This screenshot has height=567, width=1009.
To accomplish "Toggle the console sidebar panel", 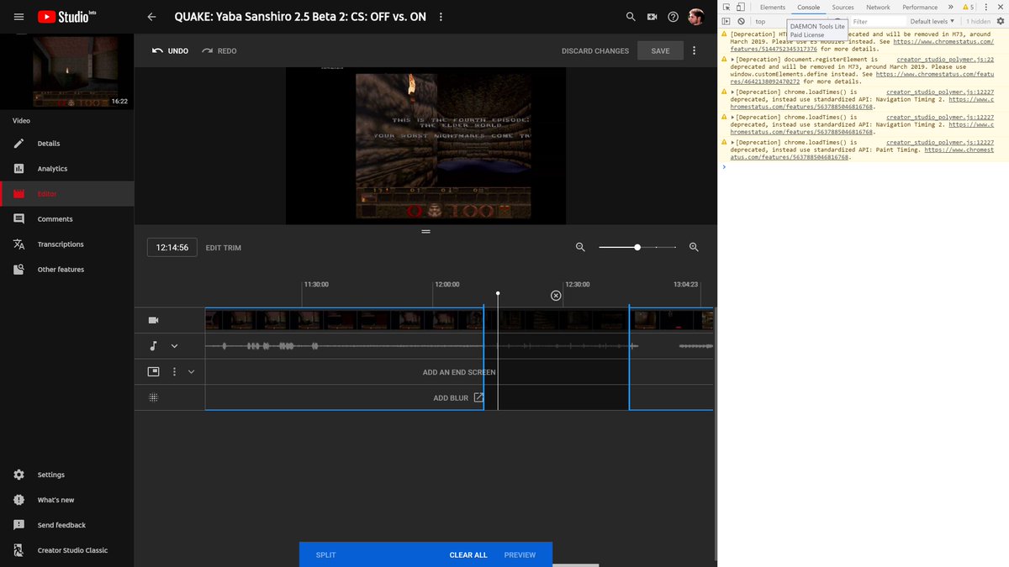I will coord(726,21).
